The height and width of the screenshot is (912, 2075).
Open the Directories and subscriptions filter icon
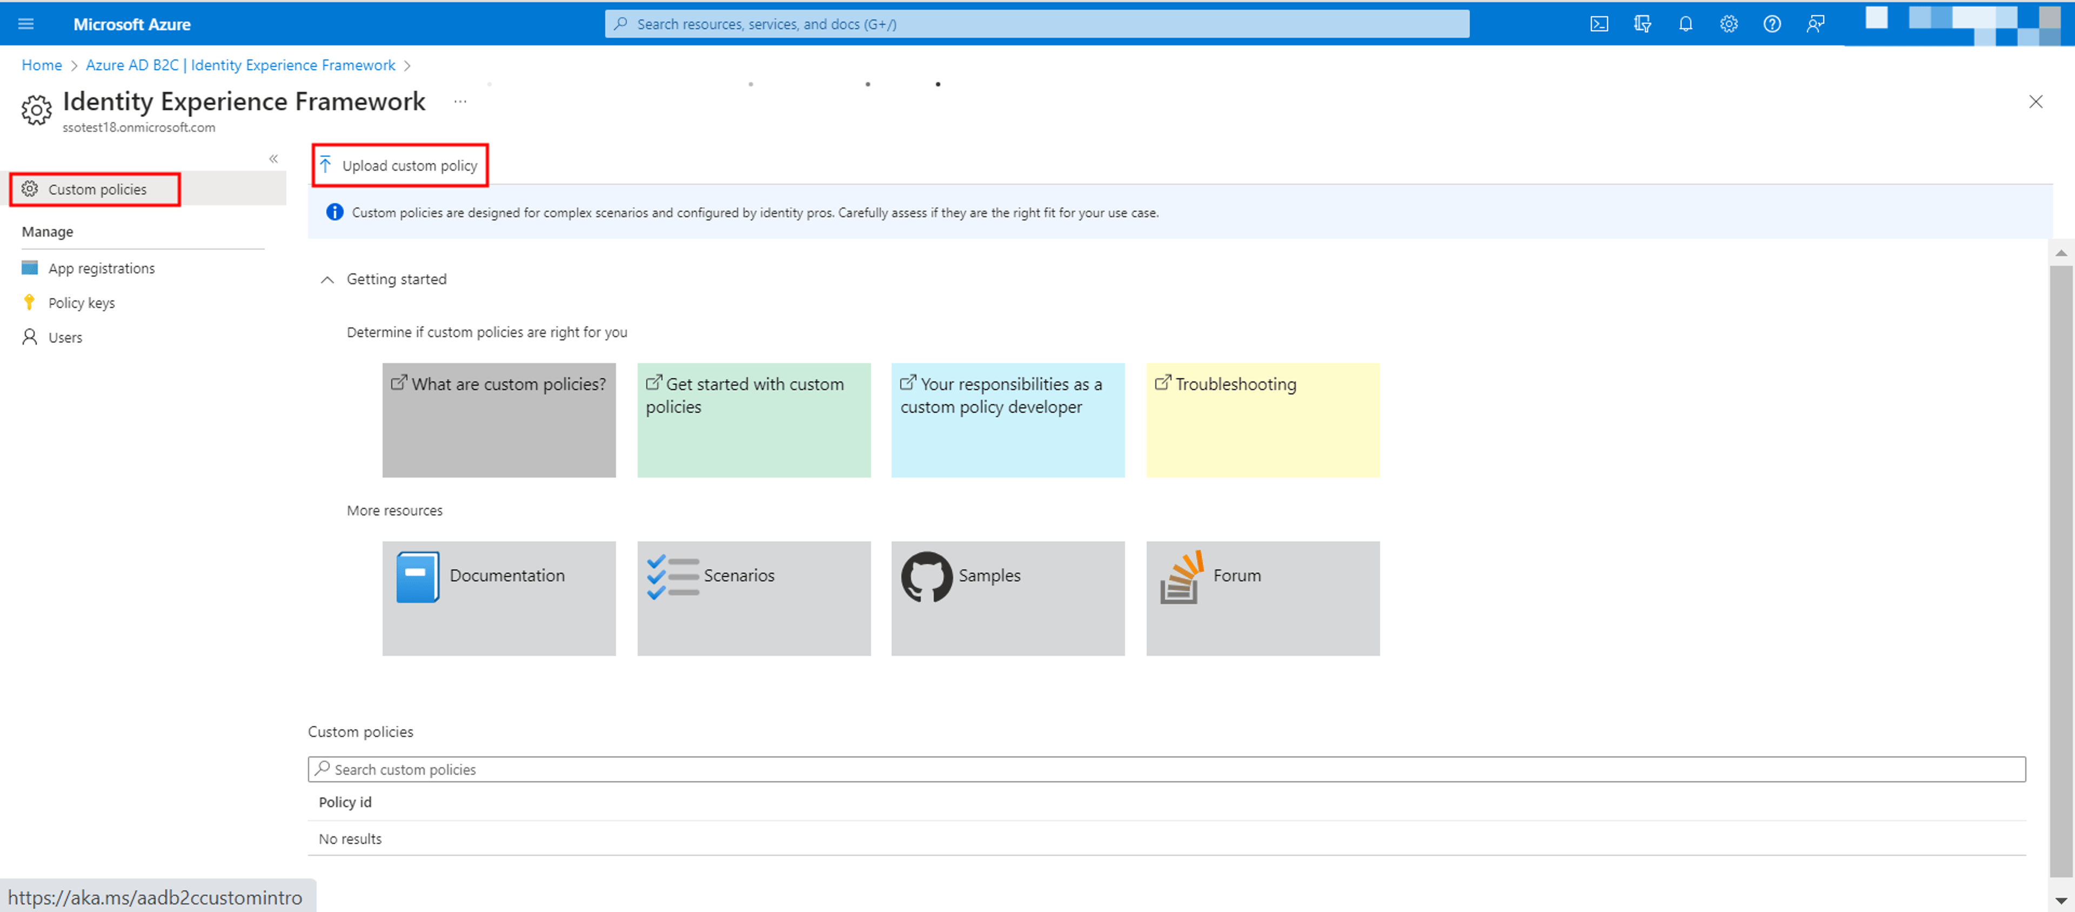1643,24
